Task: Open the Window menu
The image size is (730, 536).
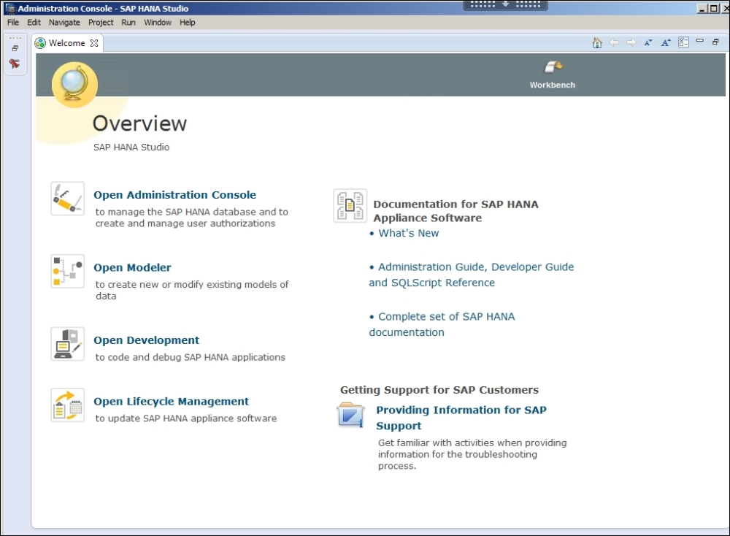Action: [158, 23]
